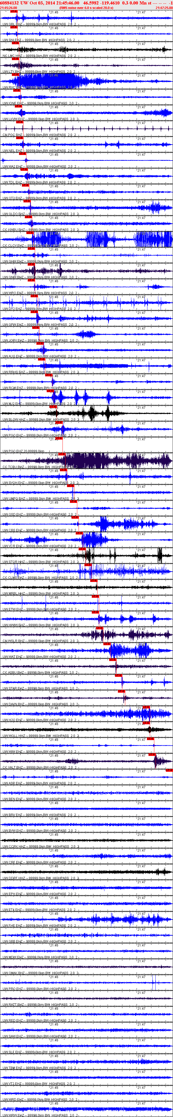173x1117 pixels.
Task: Click the RMS noise scaling note
Action: 86,8
